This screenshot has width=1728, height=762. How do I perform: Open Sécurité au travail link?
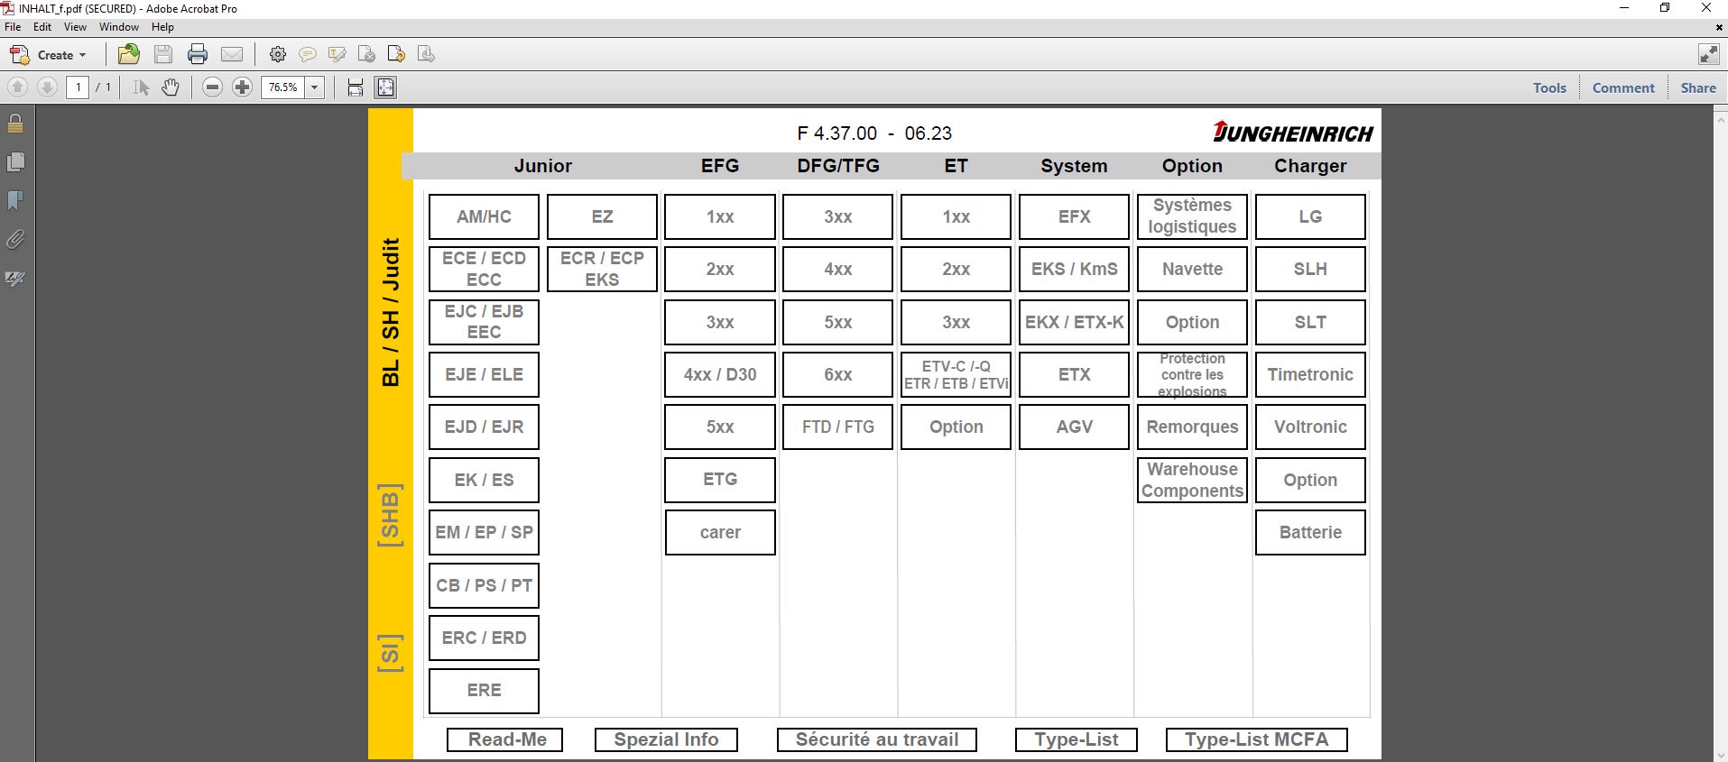pos(877,739)
